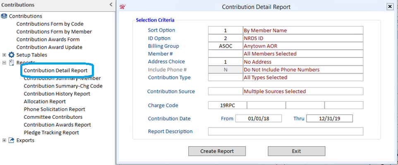
Task: Open Phone Solicitation Report
Action: 54,110
